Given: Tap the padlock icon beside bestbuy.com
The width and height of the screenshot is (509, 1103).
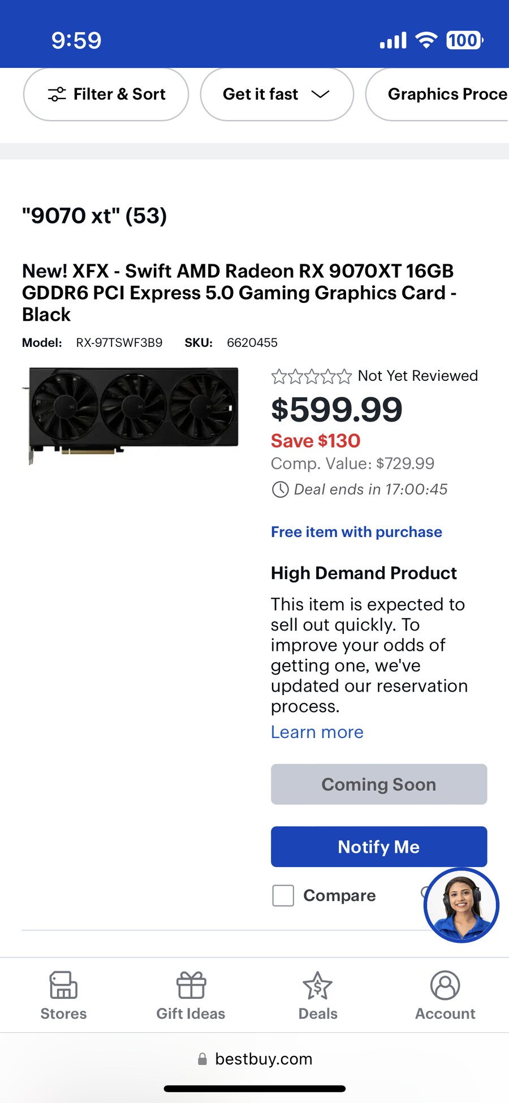Looking at the screenshot, I should tap(202, 1059).
